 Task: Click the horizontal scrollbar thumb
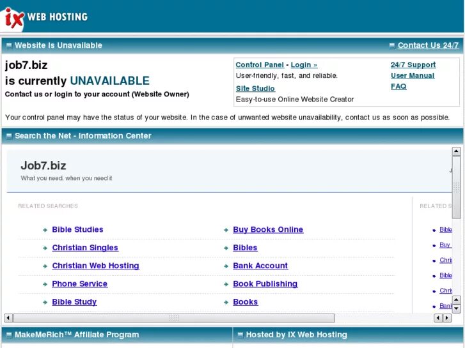coord(174,318)
